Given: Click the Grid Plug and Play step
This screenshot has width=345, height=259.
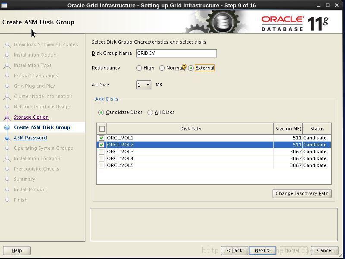Looking at the screenshot, I should click(x=34, y=86).
